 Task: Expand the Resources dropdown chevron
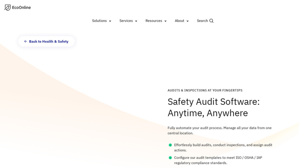pyautogui.click(x=165, y=21)
